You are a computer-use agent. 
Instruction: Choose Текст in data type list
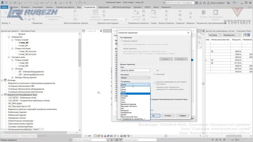coord(135,88)
